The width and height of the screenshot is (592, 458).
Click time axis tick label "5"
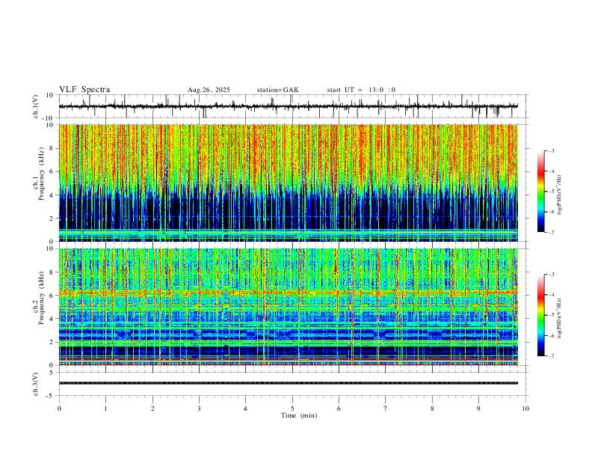coord(292,409)
